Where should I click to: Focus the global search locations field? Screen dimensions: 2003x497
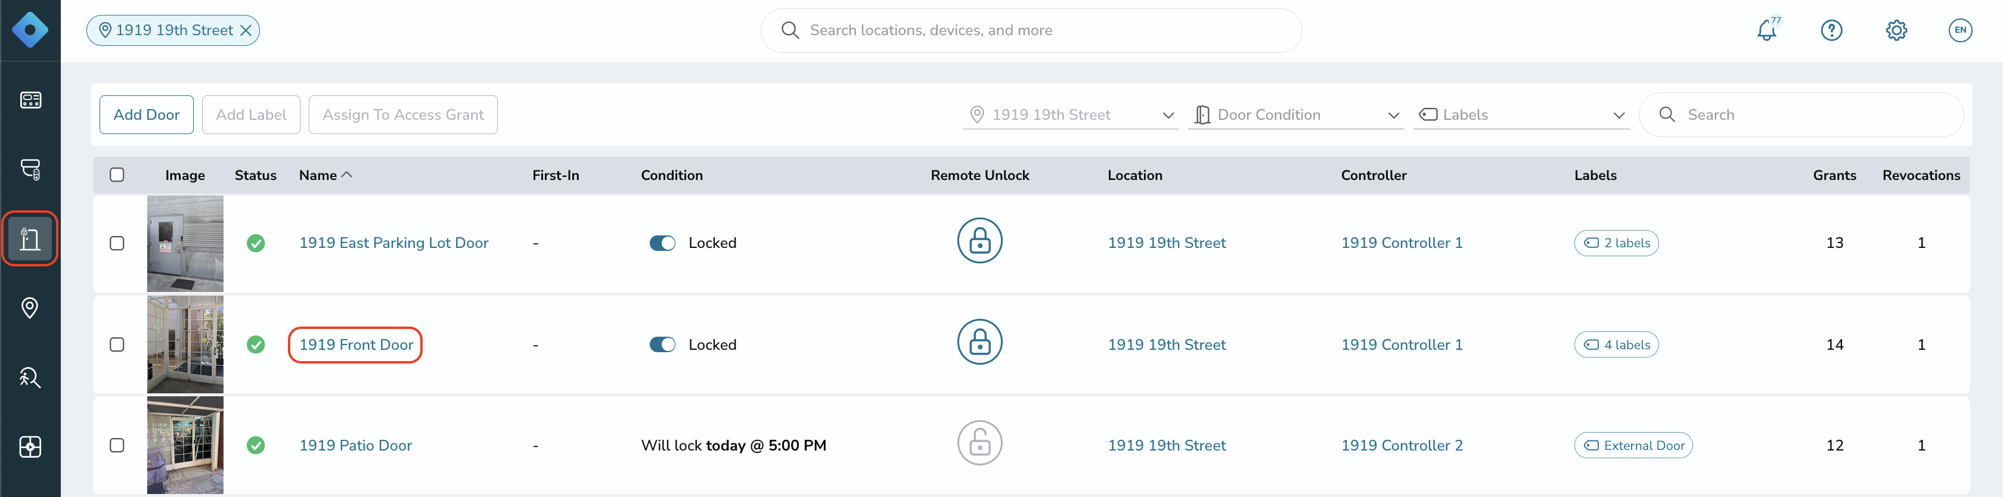[1031, 30]
